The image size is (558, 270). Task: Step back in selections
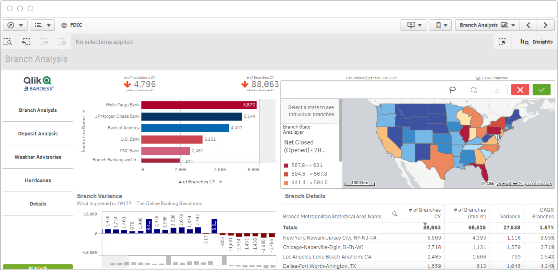(26, 42)
